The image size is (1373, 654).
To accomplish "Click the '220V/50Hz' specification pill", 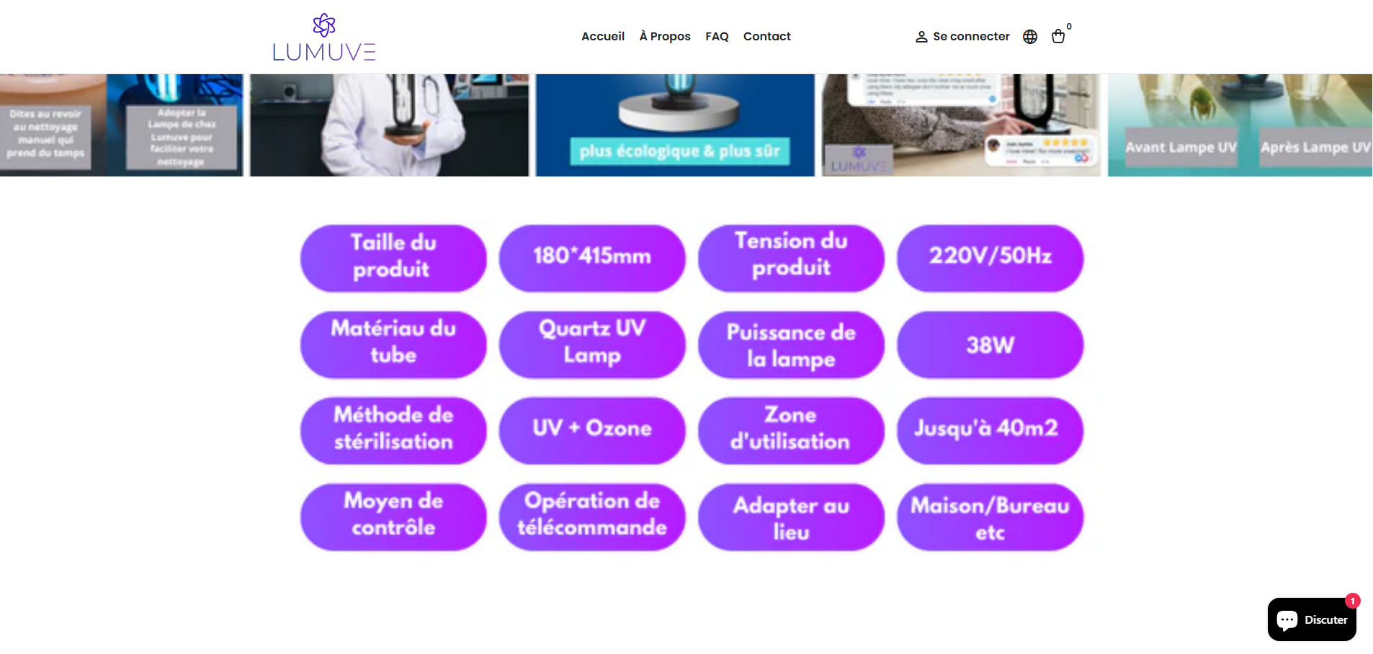I will 990,257.
